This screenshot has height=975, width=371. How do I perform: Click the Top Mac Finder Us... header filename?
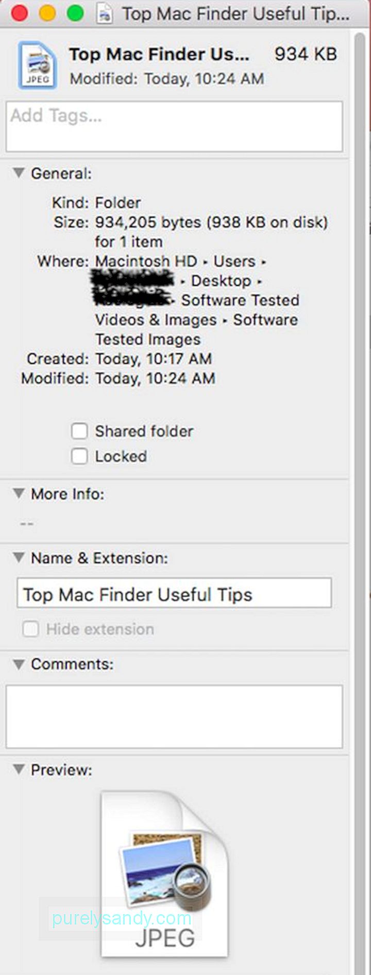[x=159, y=54]
